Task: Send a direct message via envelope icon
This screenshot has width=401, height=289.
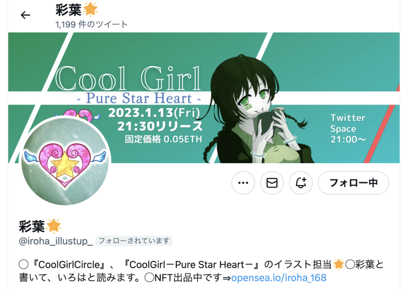Action: pos(272,183)
